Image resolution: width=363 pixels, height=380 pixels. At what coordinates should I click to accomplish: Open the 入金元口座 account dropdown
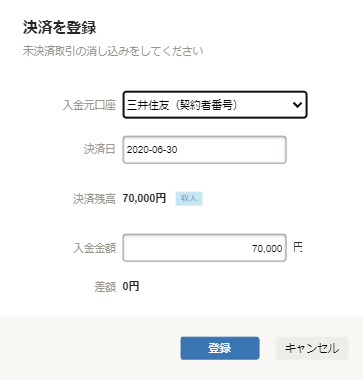215,105
